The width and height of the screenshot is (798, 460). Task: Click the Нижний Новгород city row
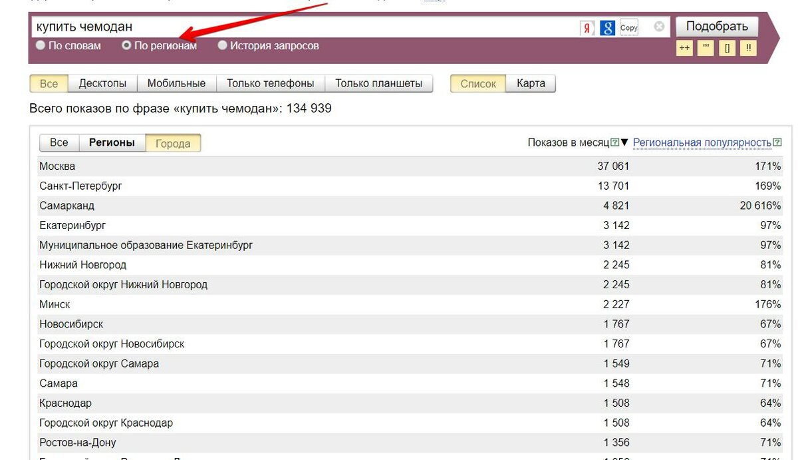point(410,265)
